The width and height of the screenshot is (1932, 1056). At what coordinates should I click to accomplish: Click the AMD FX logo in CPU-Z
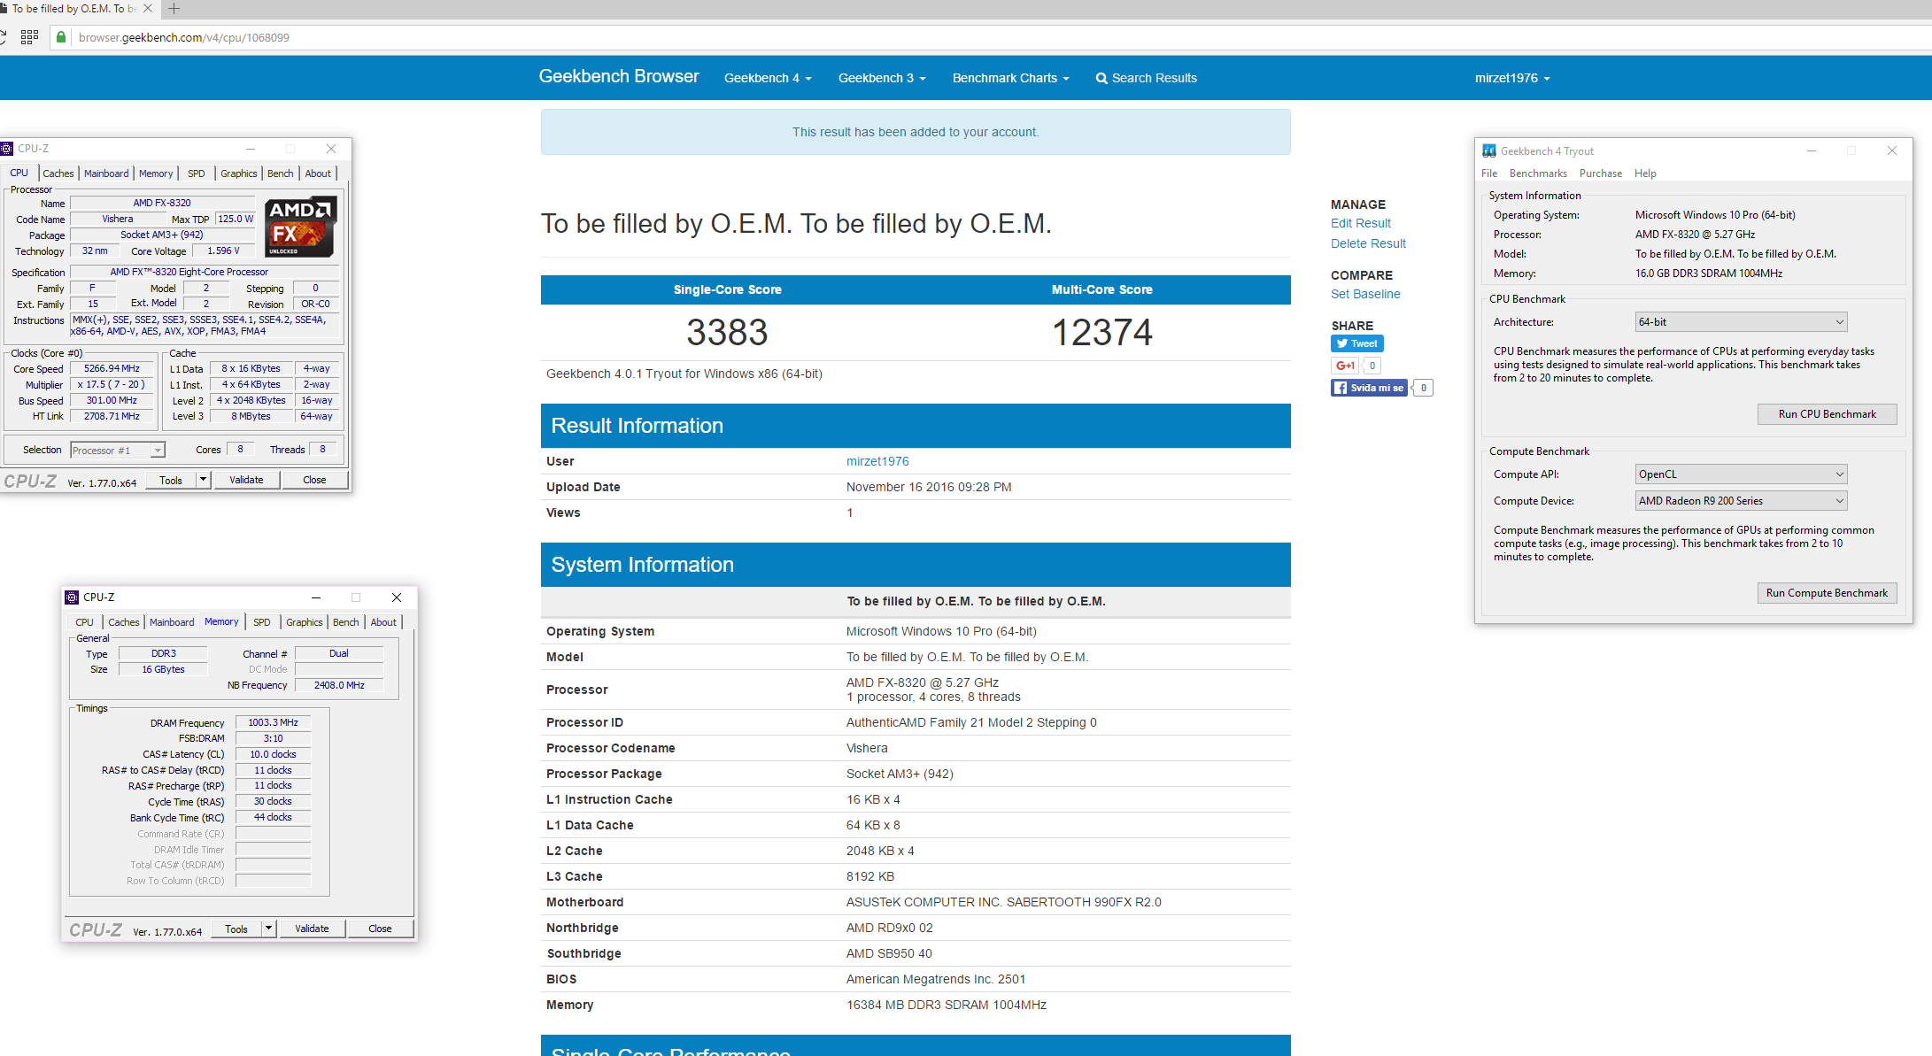coord(301,227)
